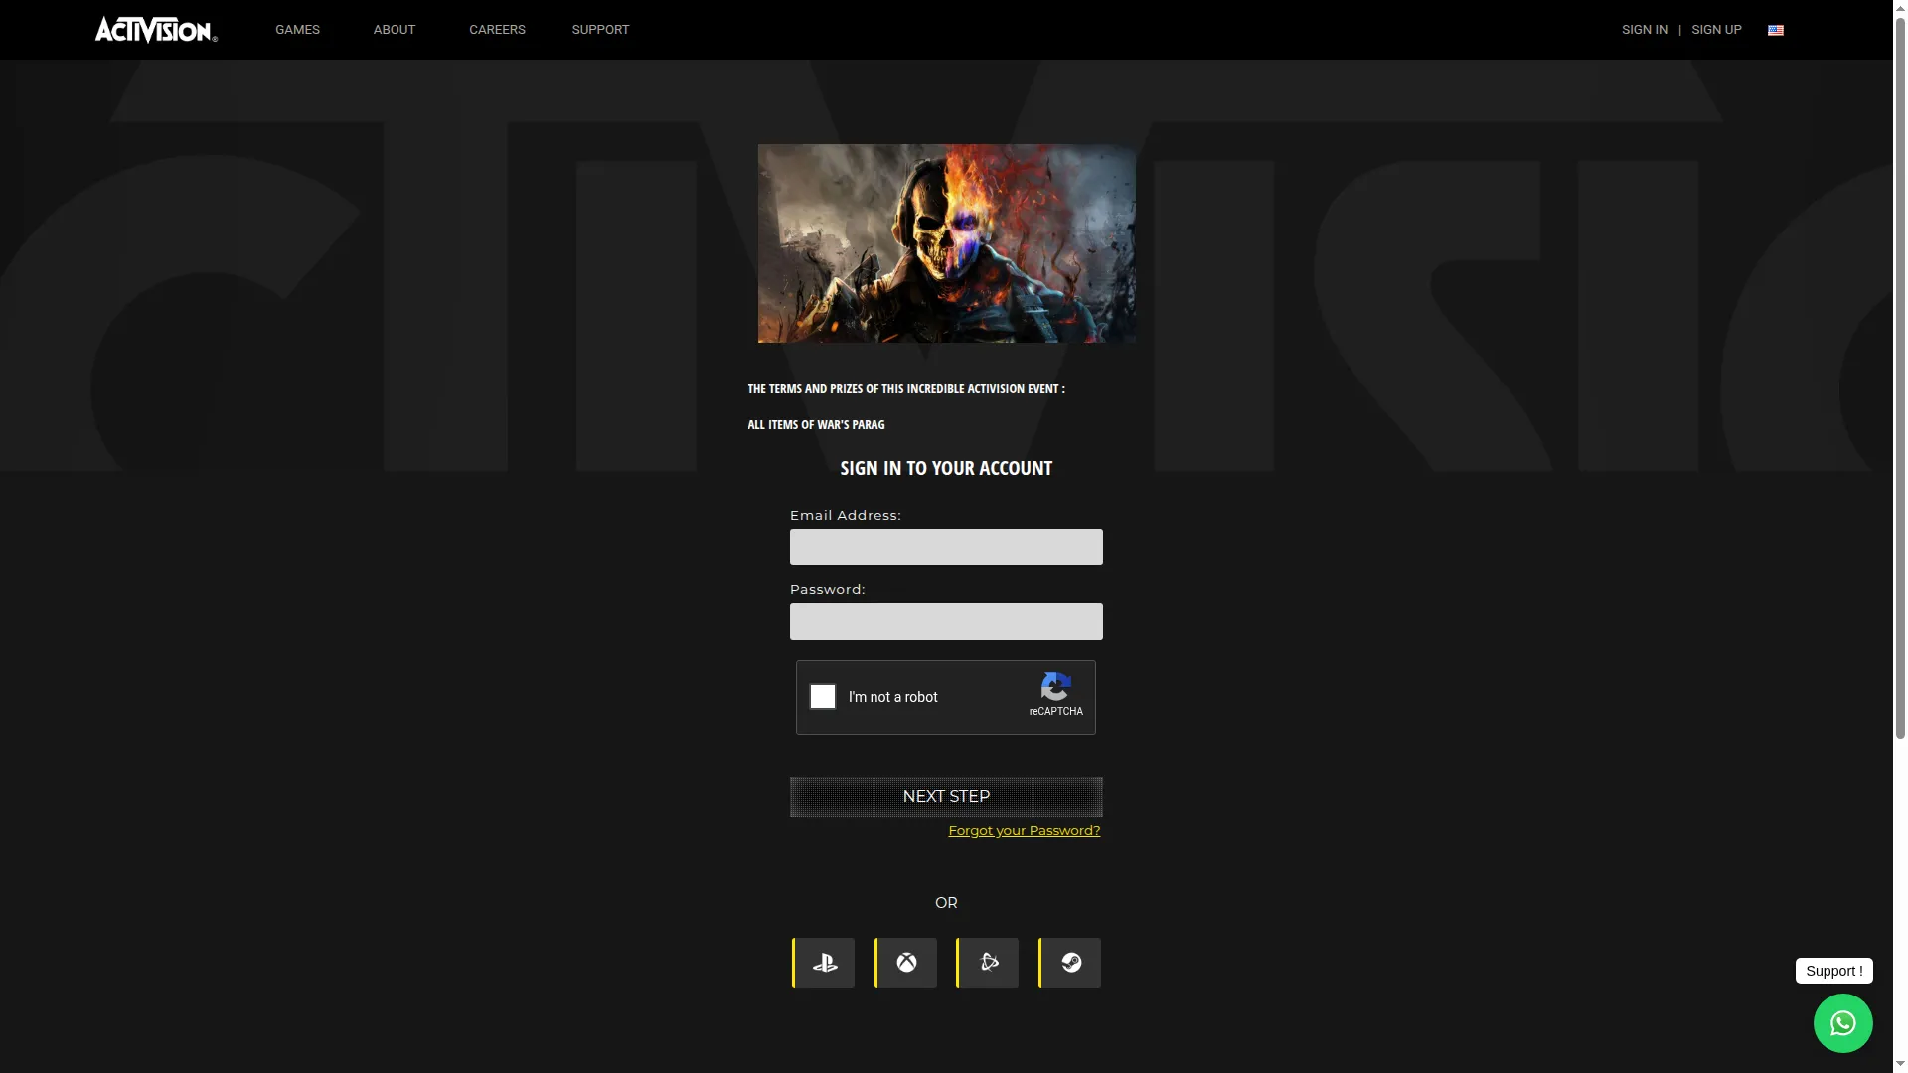Click the SIGN IN TO YOUR ACCOUNT heading
This screenshot has width=1908, height=1073.
pos(946,468)
